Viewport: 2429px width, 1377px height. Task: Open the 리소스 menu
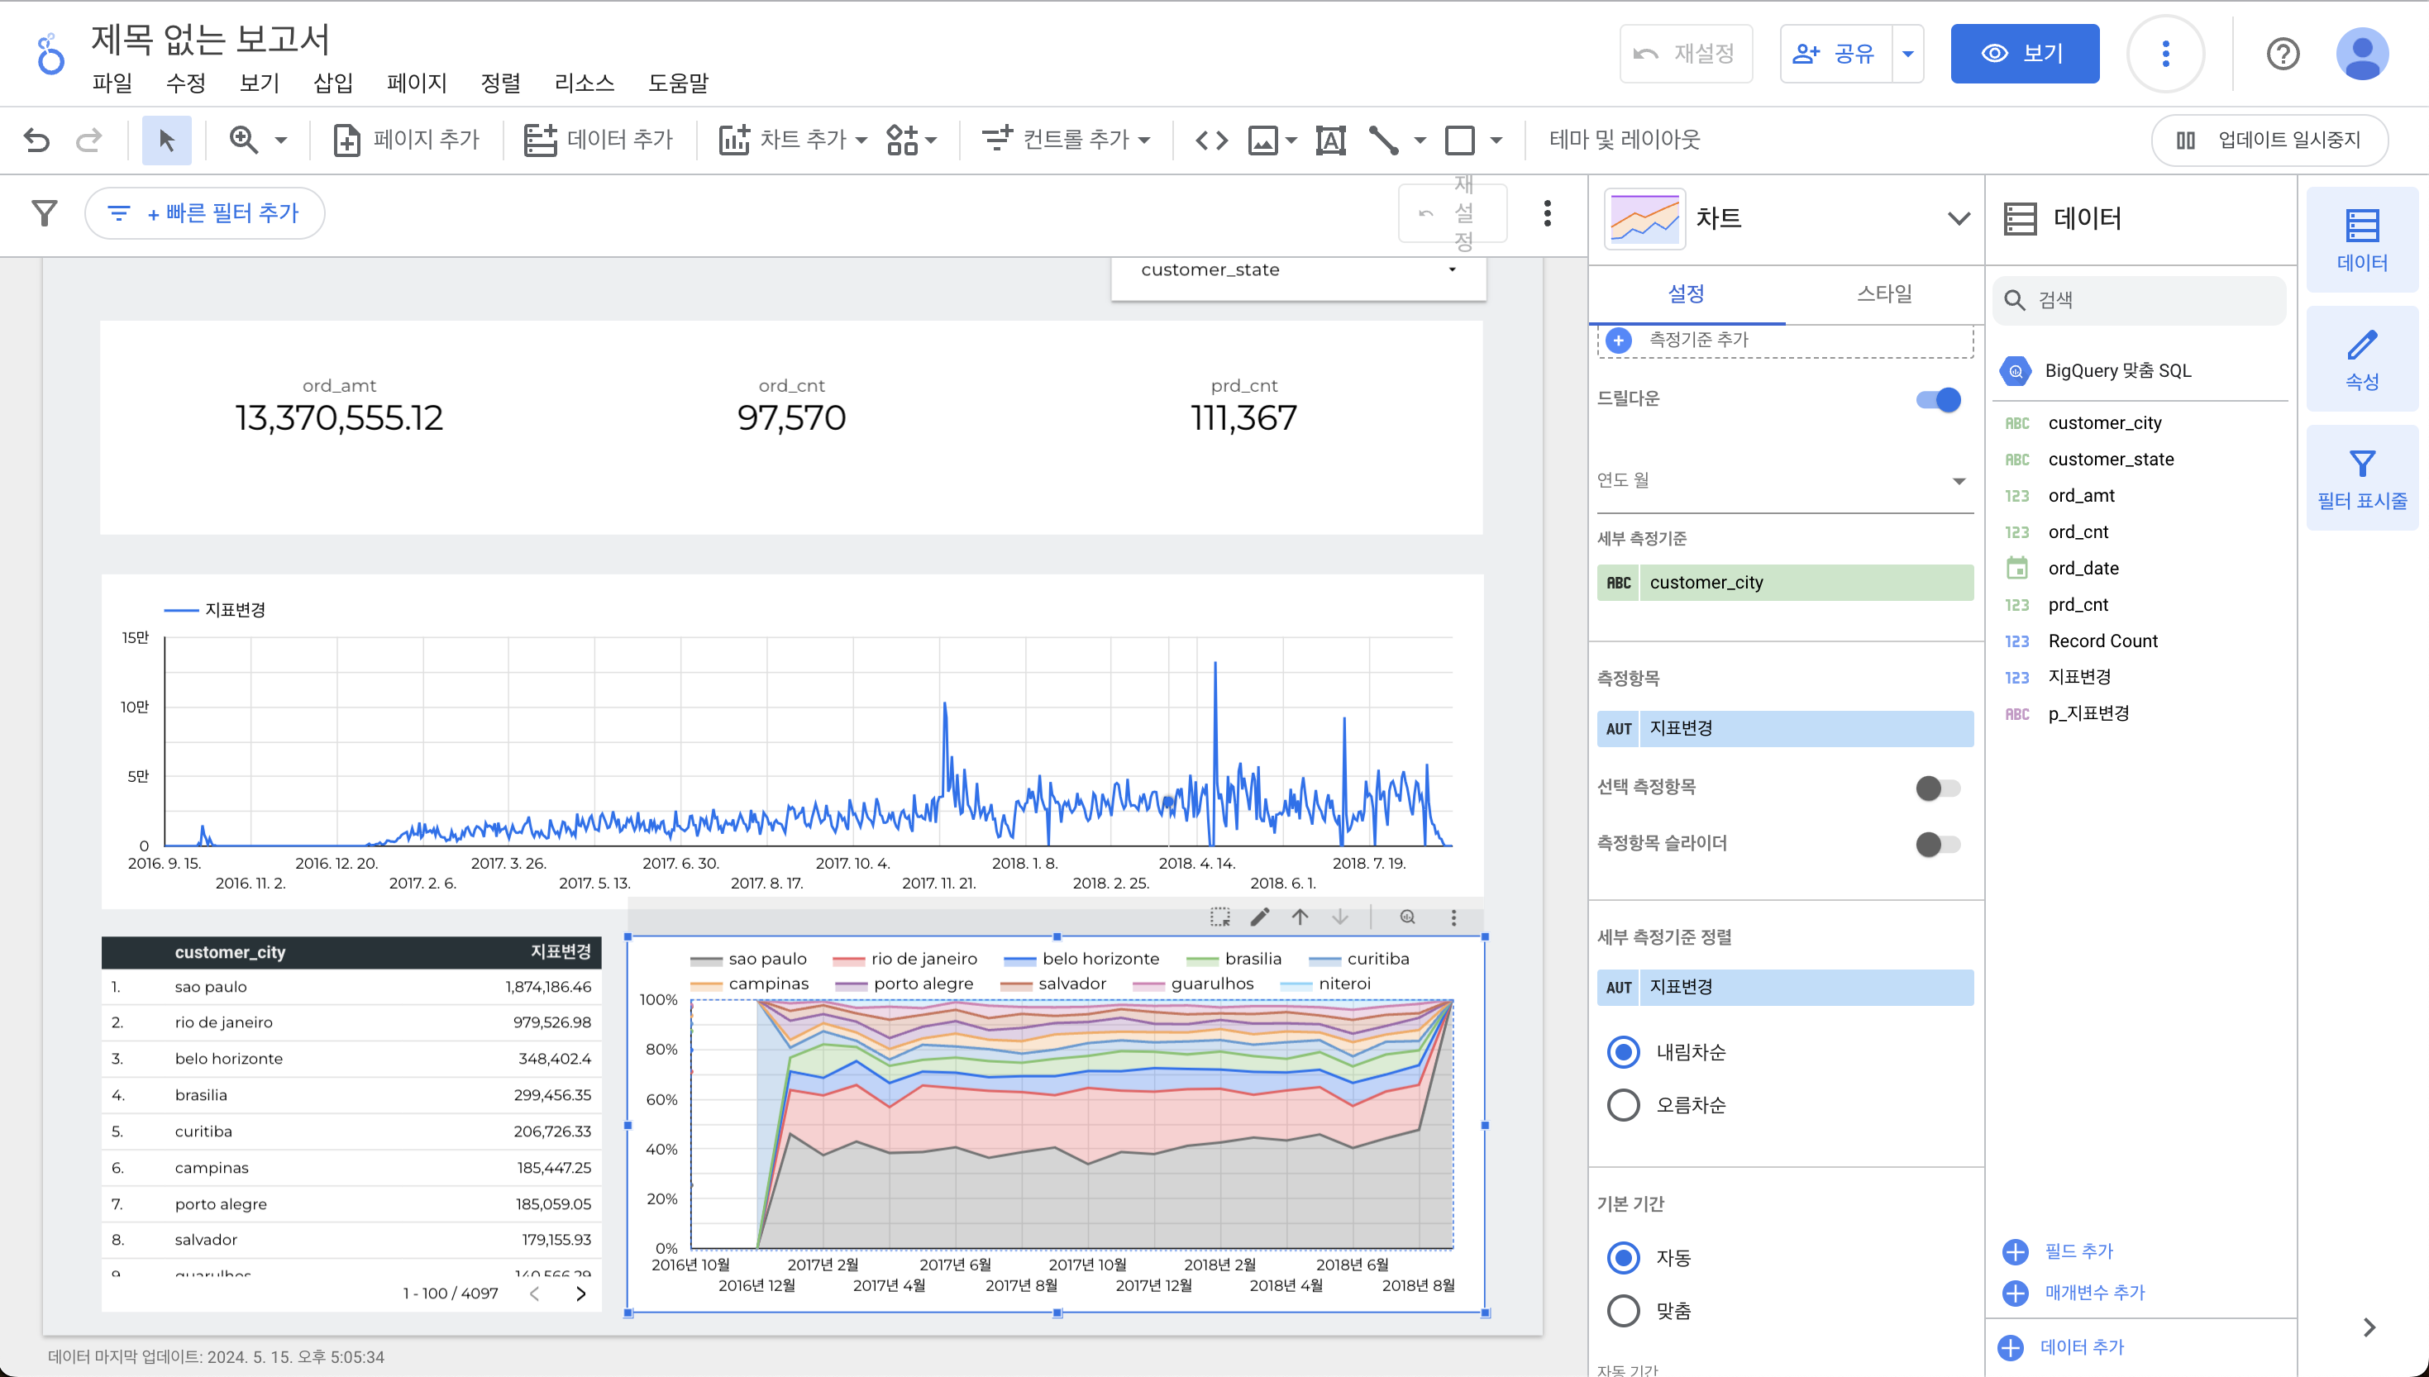point(584,83)
